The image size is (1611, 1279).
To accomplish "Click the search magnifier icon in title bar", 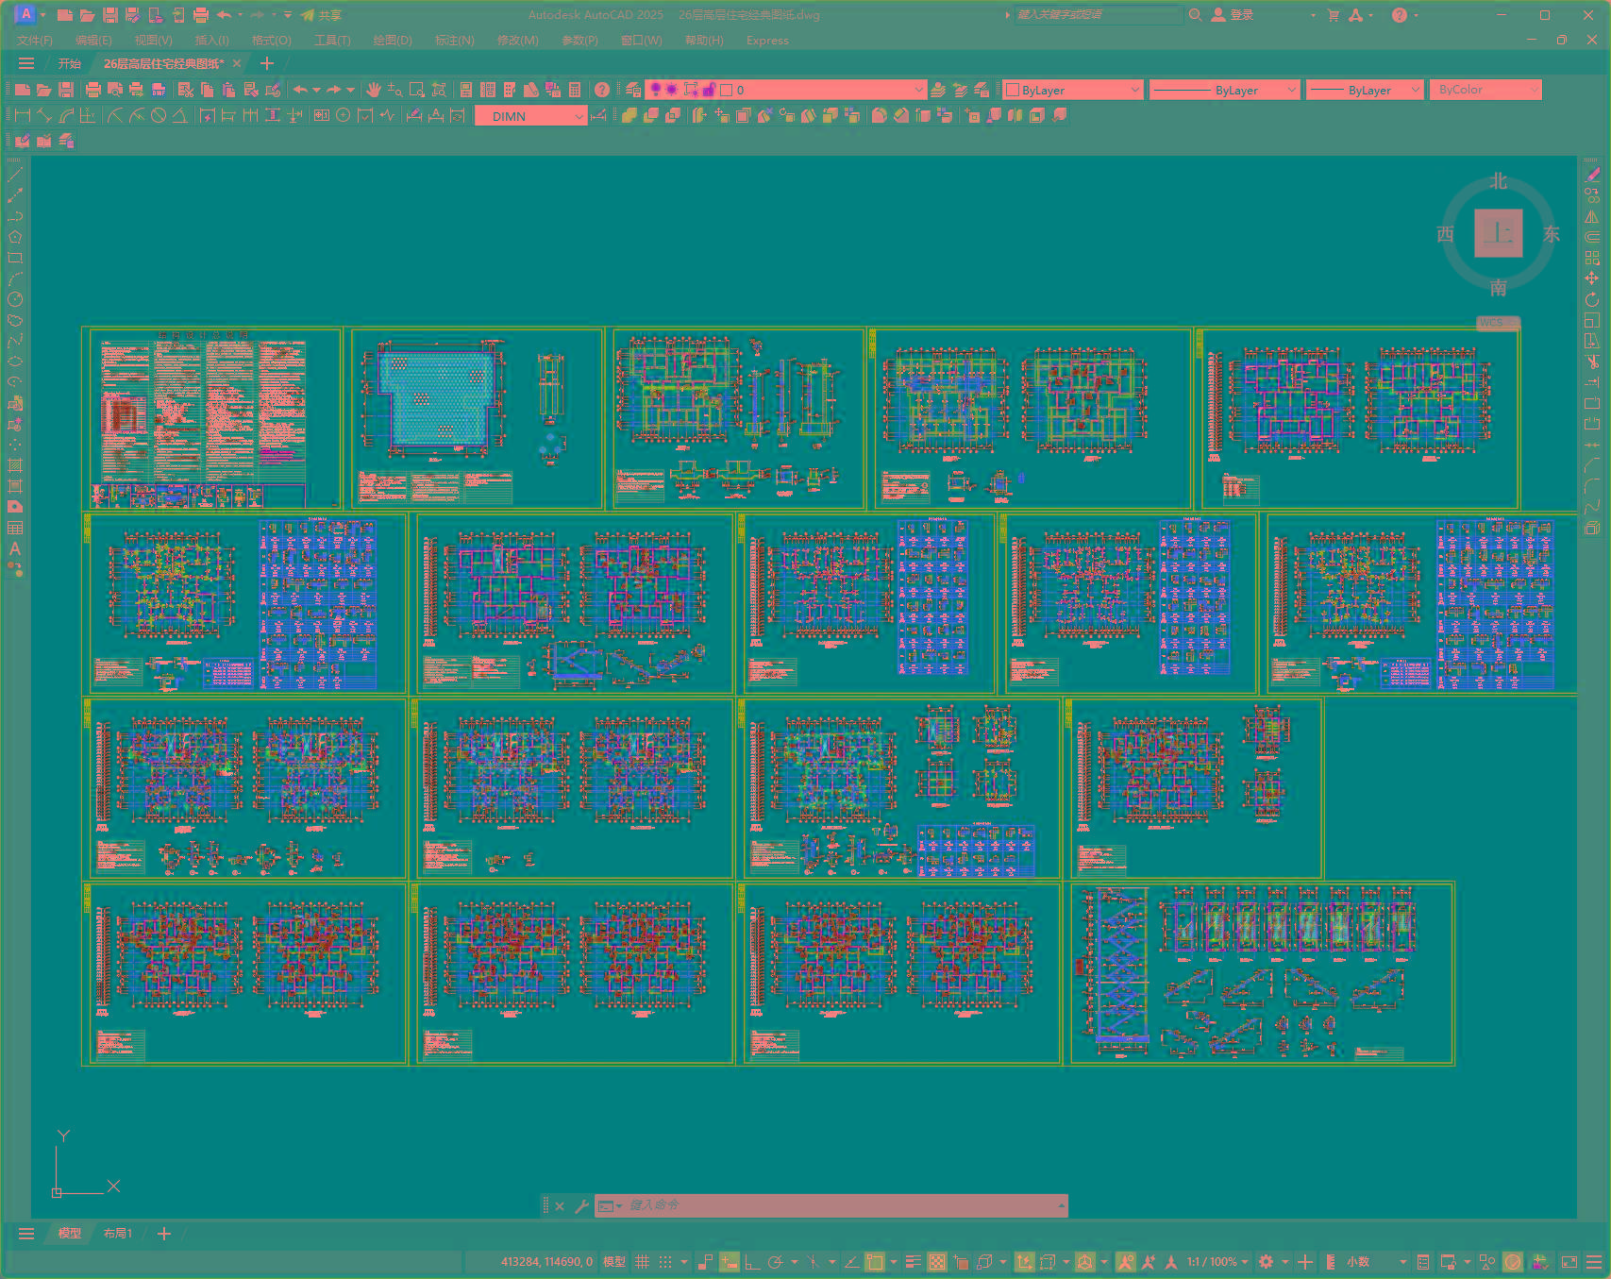I will coord(1195,14).
